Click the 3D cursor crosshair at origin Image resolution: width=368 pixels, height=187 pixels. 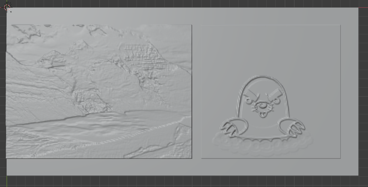click(x=7, y=7)
